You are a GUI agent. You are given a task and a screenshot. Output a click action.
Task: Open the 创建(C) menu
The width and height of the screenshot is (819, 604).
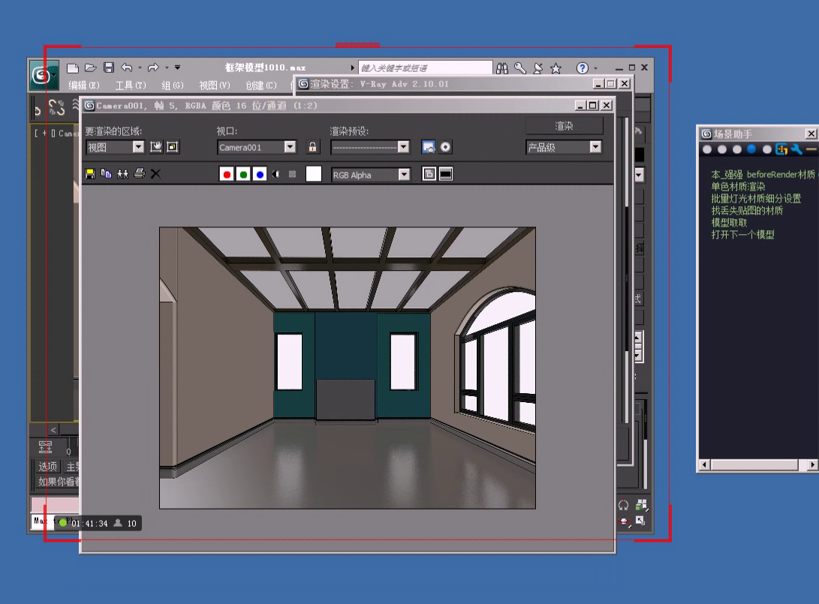(x=261, y=85)
